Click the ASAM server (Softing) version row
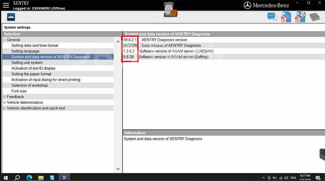This screenshot has width=325, height=181. [224, 57]
